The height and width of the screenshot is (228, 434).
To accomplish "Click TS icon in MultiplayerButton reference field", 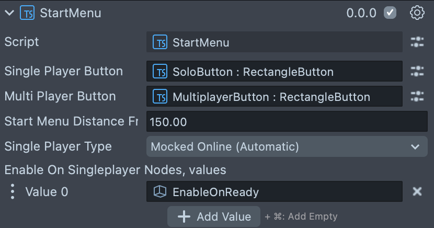I will [159, 97].
